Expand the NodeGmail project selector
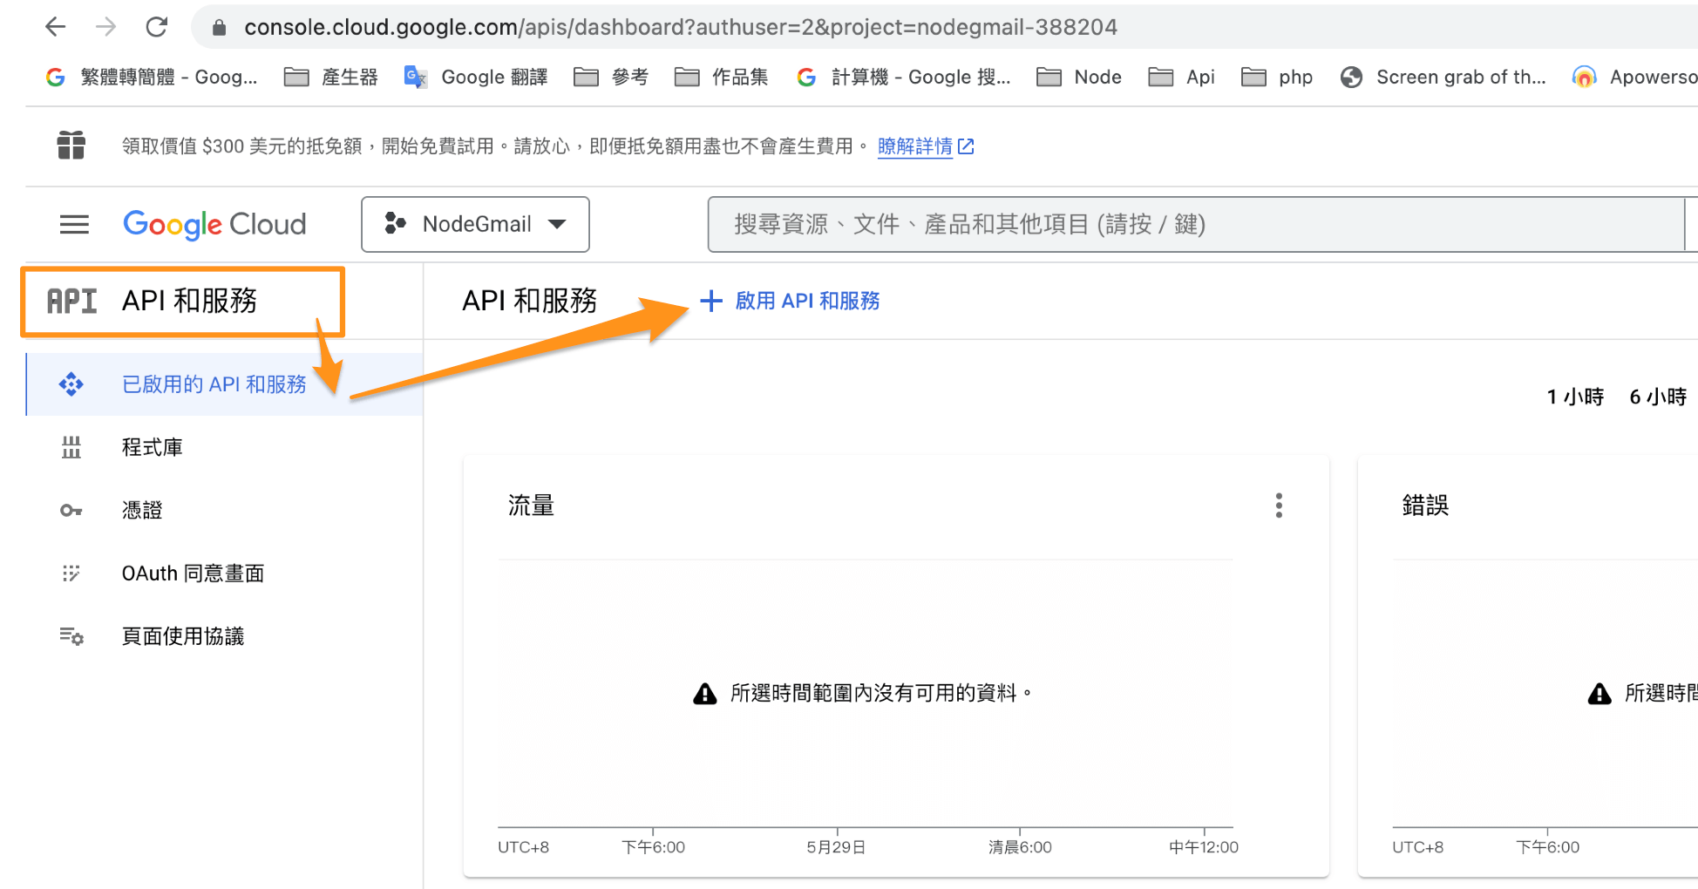Image resolution: width=1698 pixels, height=889 pixels. [x=475, y=225]
